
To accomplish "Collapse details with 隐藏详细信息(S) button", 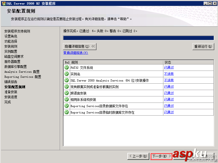I will click(79, 46).
